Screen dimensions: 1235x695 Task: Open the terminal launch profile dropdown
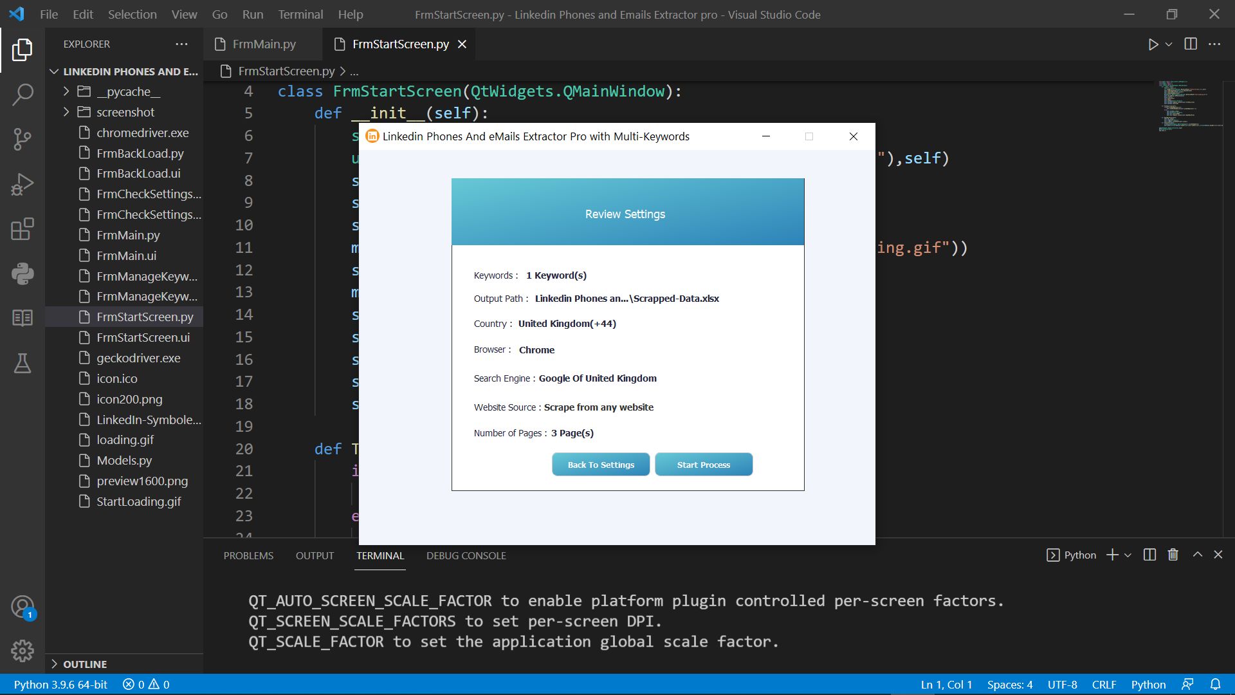[x=1128, y=555]
